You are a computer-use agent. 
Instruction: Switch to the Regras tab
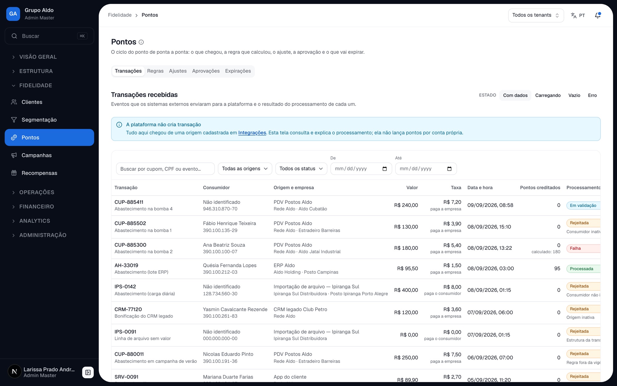coord(155,71)
